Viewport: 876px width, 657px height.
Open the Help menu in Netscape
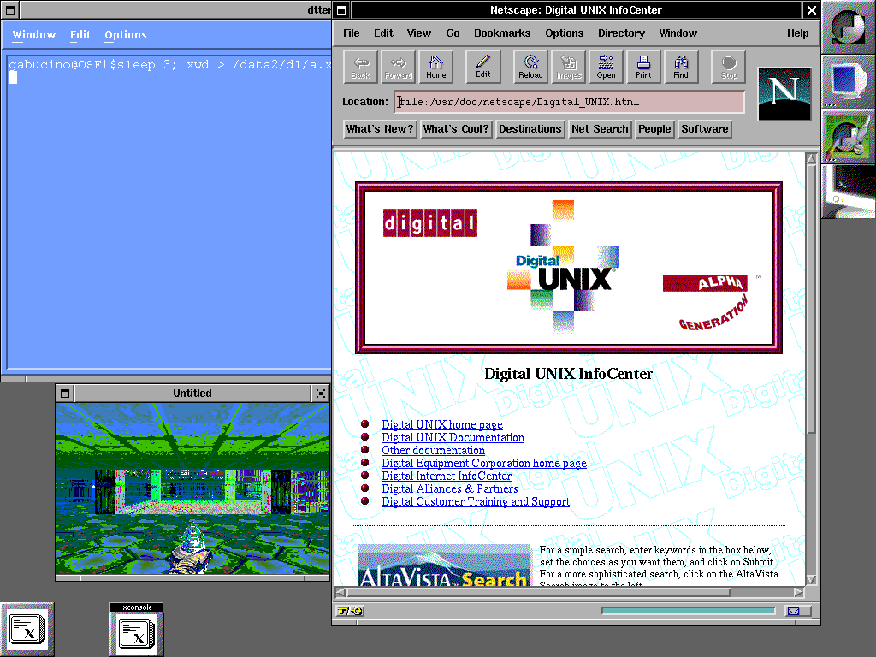pos(798,33)
